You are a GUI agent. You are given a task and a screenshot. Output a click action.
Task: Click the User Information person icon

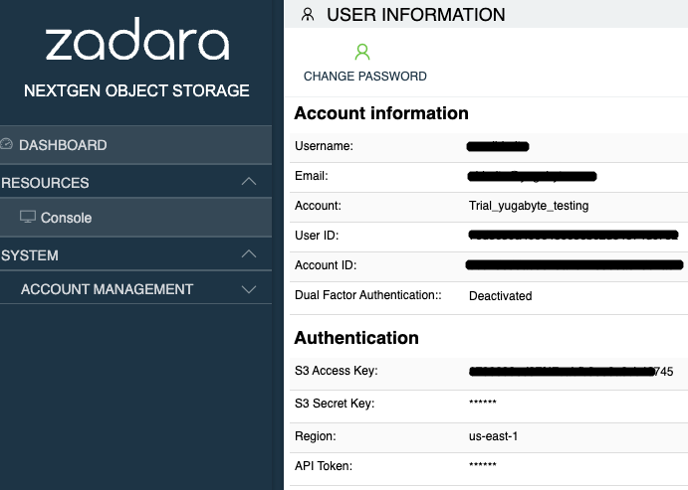click(x=308, y=15)
